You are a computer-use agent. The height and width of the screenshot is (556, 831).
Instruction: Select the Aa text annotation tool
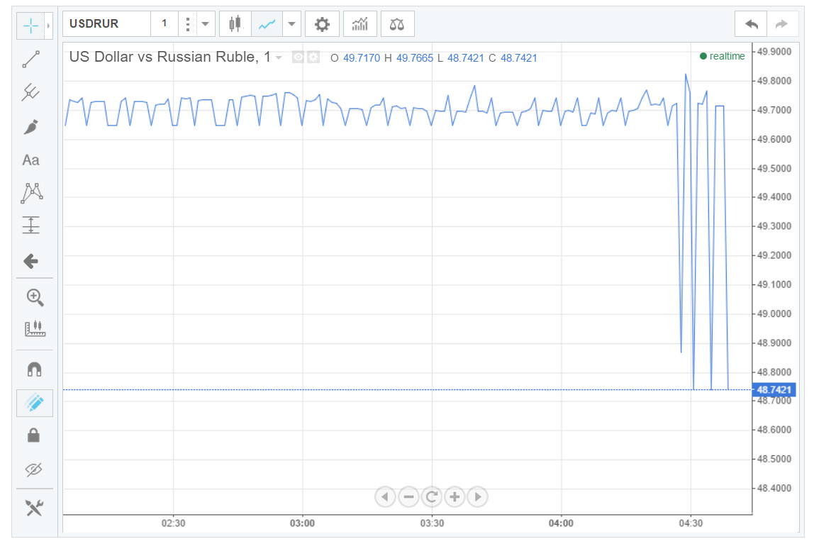coord(30,160)
